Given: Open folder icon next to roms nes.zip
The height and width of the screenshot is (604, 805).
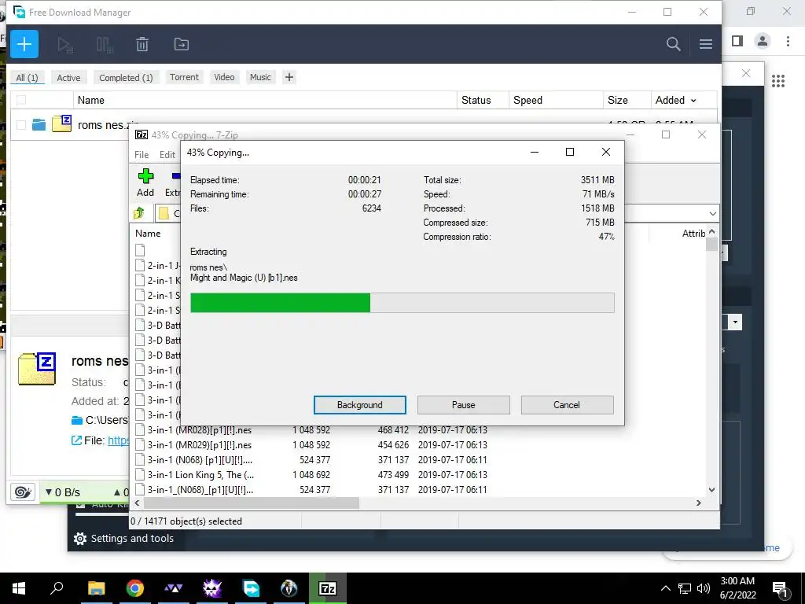Looking at the screenshot, I should 39,125.
